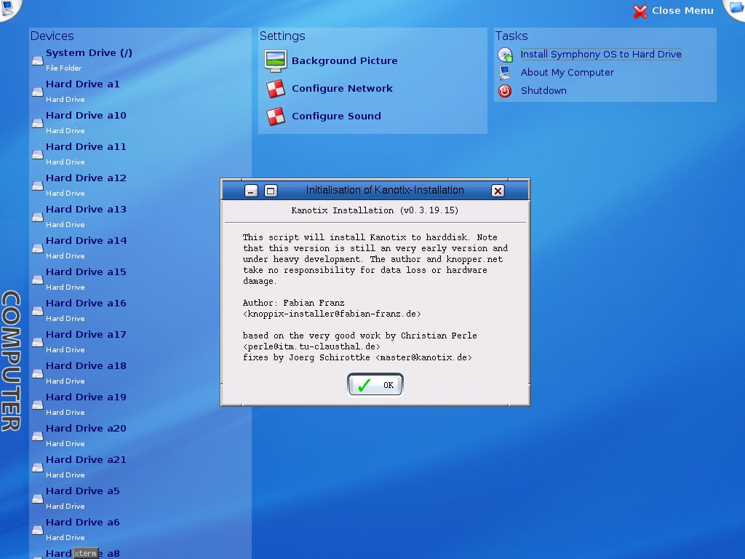Viewport: 745px width, 559px height.
Task: Click the install disc icon in Tasks
Action: tap(505, 55)
